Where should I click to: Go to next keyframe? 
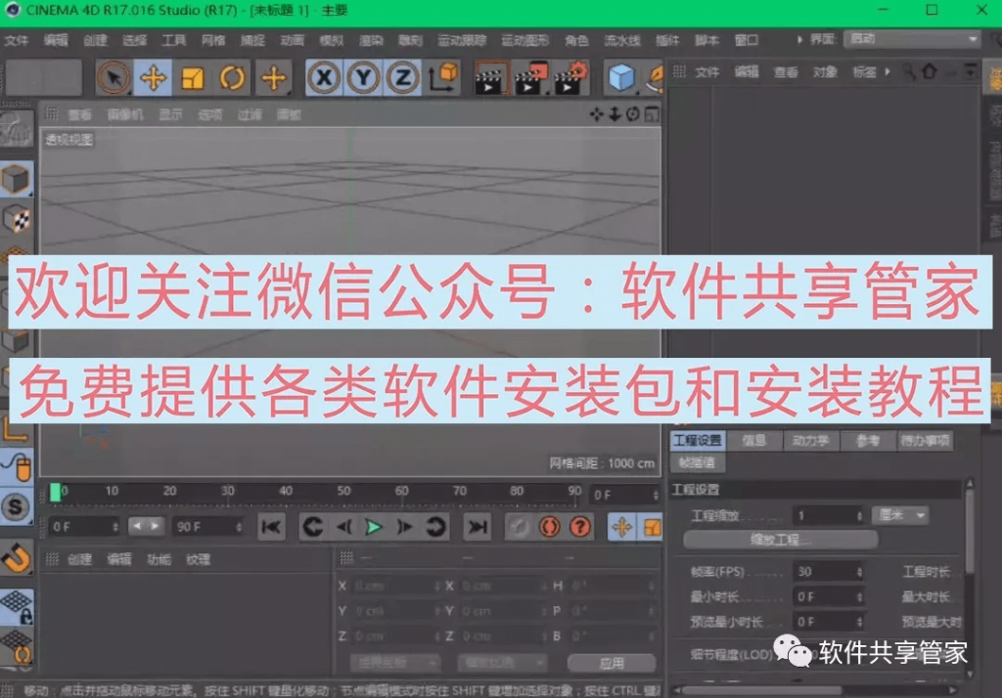pos(435,527)
